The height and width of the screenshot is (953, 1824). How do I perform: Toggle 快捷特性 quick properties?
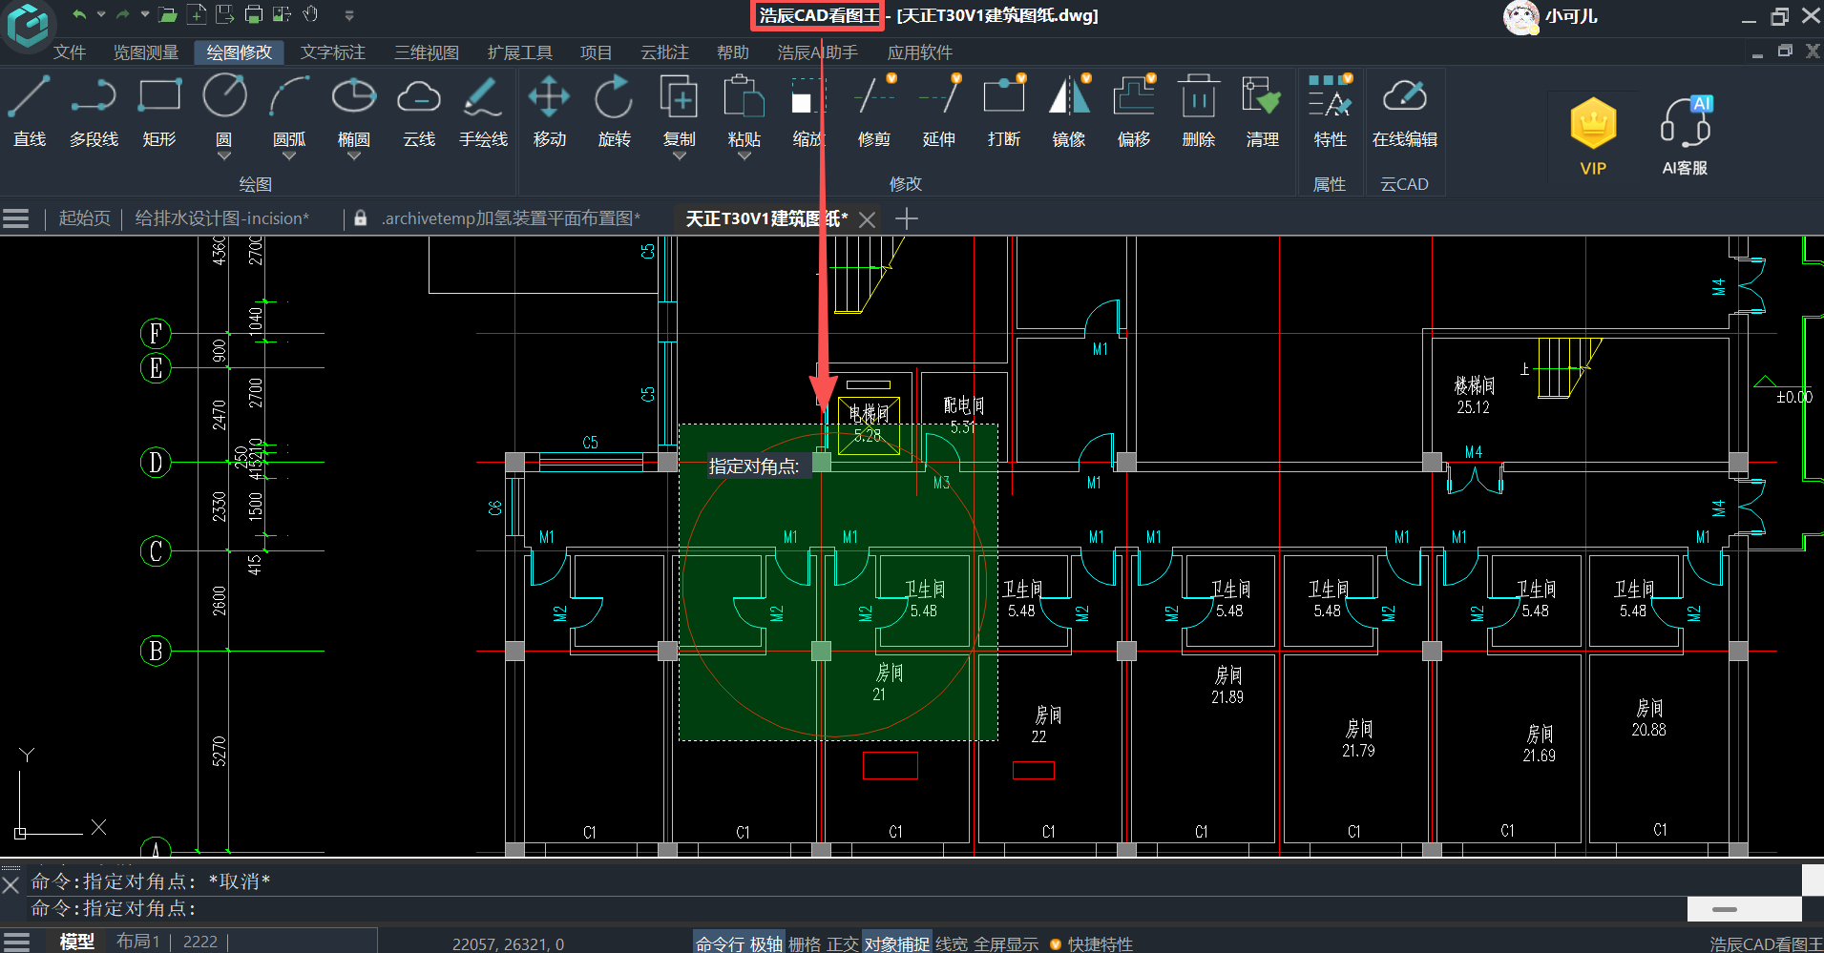point(1100,943)
